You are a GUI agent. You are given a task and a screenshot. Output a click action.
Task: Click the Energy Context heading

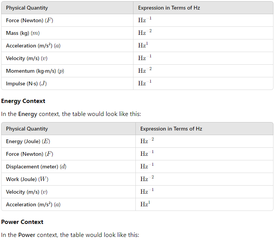click(x=23, y=101)
